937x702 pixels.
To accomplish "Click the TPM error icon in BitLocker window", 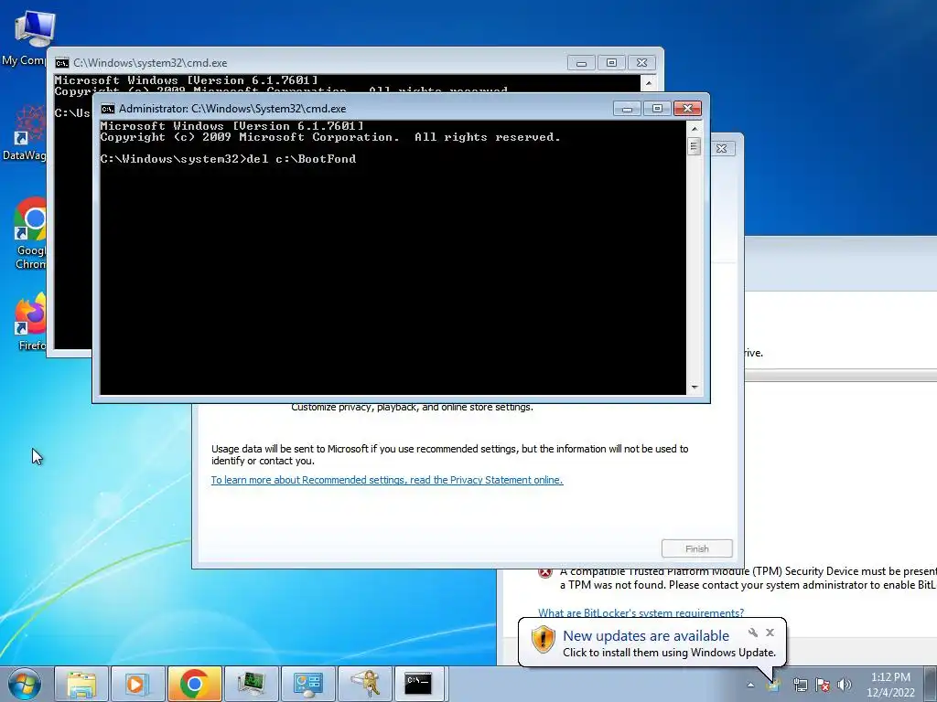I will tap(545, 573).
